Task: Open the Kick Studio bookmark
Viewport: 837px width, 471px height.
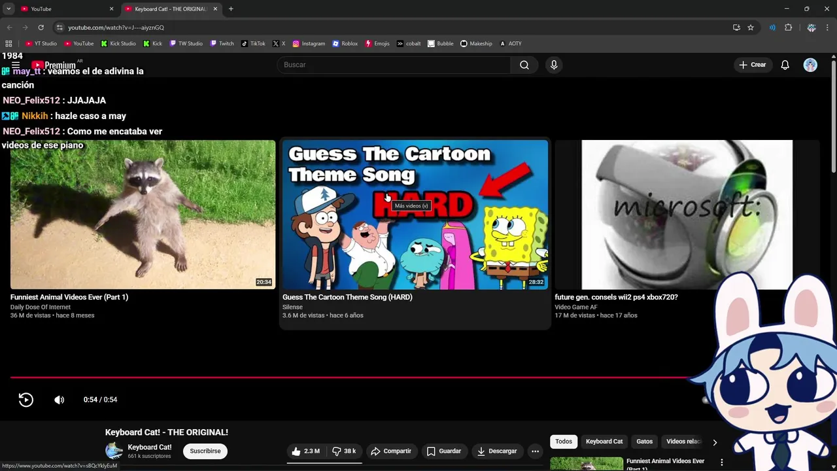Action: pos(118,44)
